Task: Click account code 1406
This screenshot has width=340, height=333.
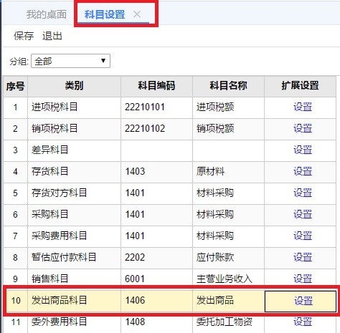Action: [135, 300]
